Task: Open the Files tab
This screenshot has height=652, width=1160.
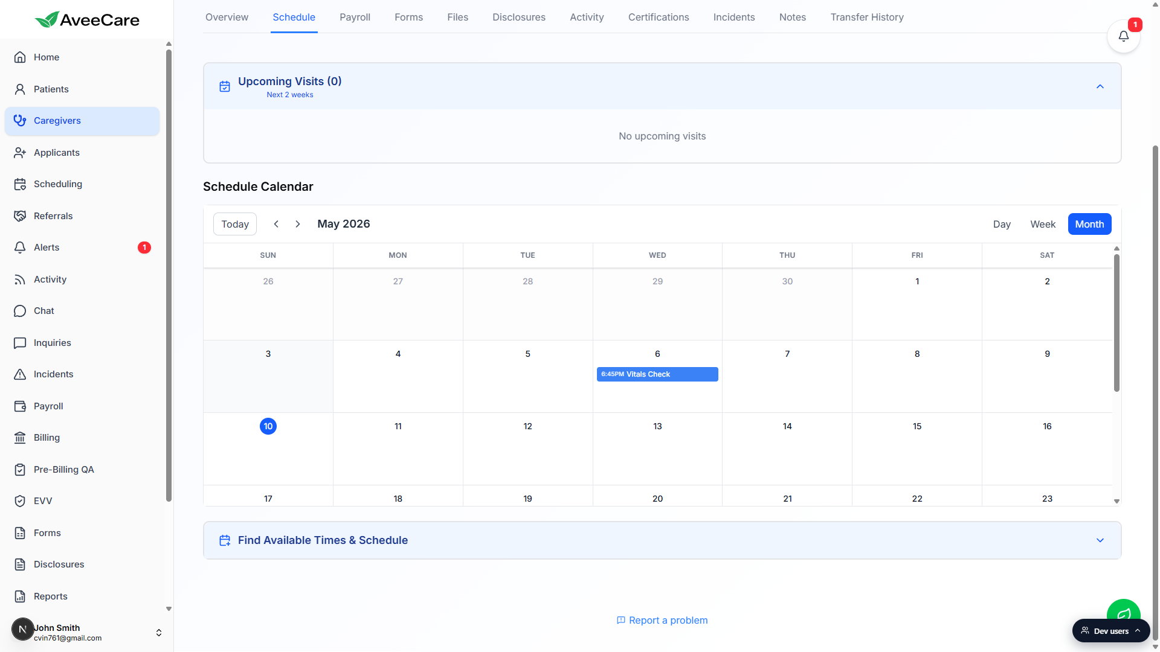Action: click(457, 17)
